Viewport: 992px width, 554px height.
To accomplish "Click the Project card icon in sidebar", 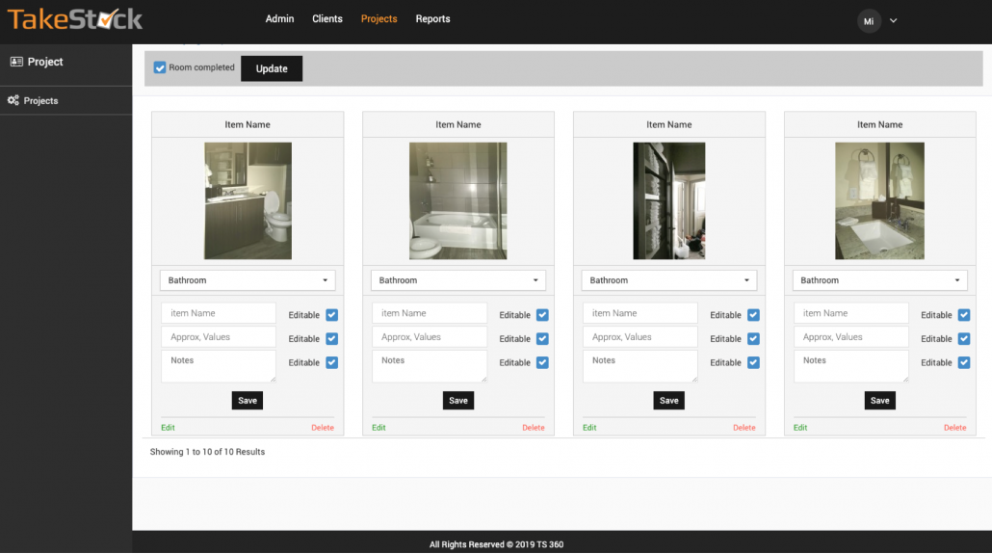I will pyautogui.click(x=16, y=62).
